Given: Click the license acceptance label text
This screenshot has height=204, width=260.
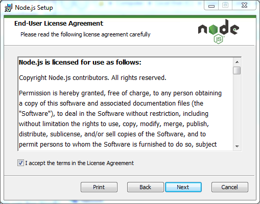Looking at the screenshot, I should [x=79, y=163].
